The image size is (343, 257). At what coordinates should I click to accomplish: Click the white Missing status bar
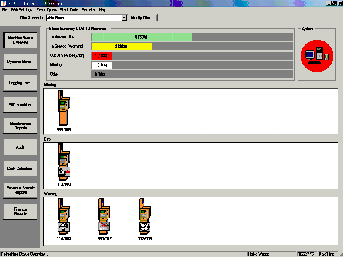[x=102, y=65]
